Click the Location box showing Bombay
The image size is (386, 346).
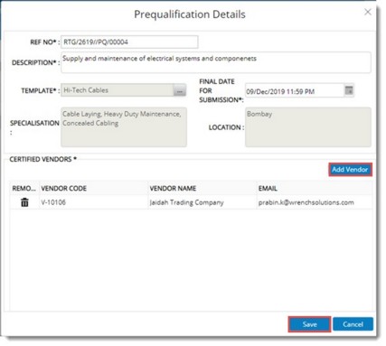point(308,127)
